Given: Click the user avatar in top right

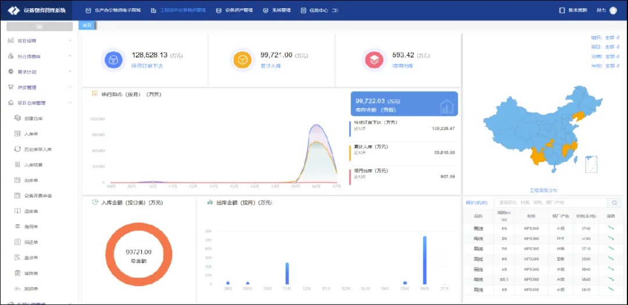Looking at the screenshot, I should (613, 10).
